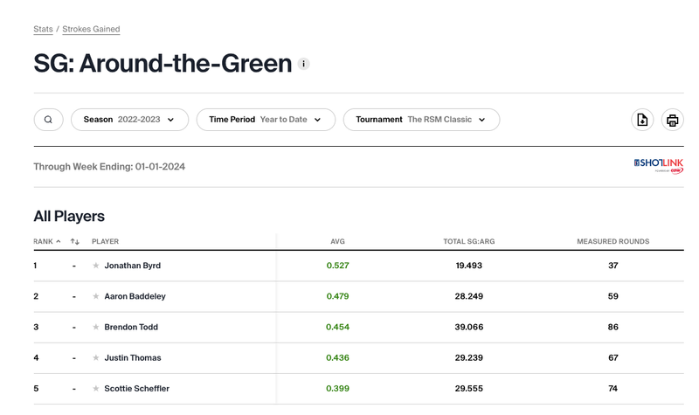Favorite Brendon Todd with the star
This screenshot has width=699, height=415.
pos(95,327)
